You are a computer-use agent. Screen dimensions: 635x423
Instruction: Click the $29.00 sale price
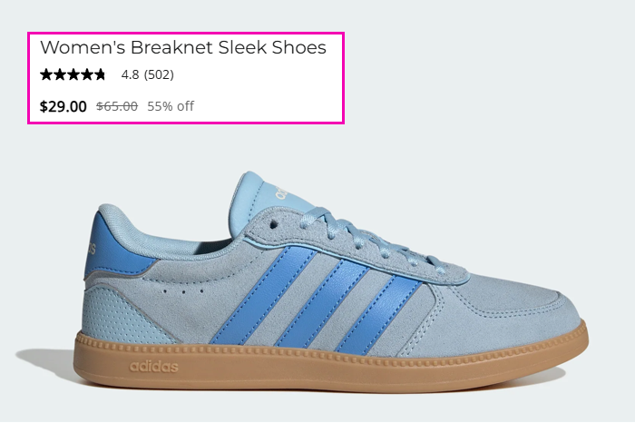63,106
